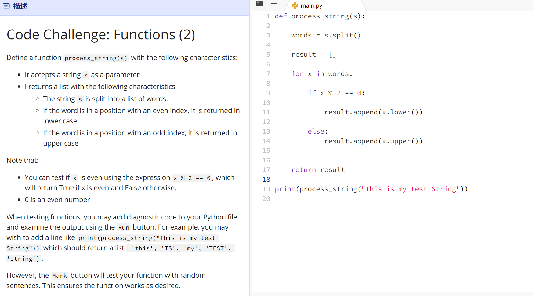This screenshot has width=533, height=296.
Task: Click the 'return result' line
Action: pyautogui.click(x=318, y=170)
